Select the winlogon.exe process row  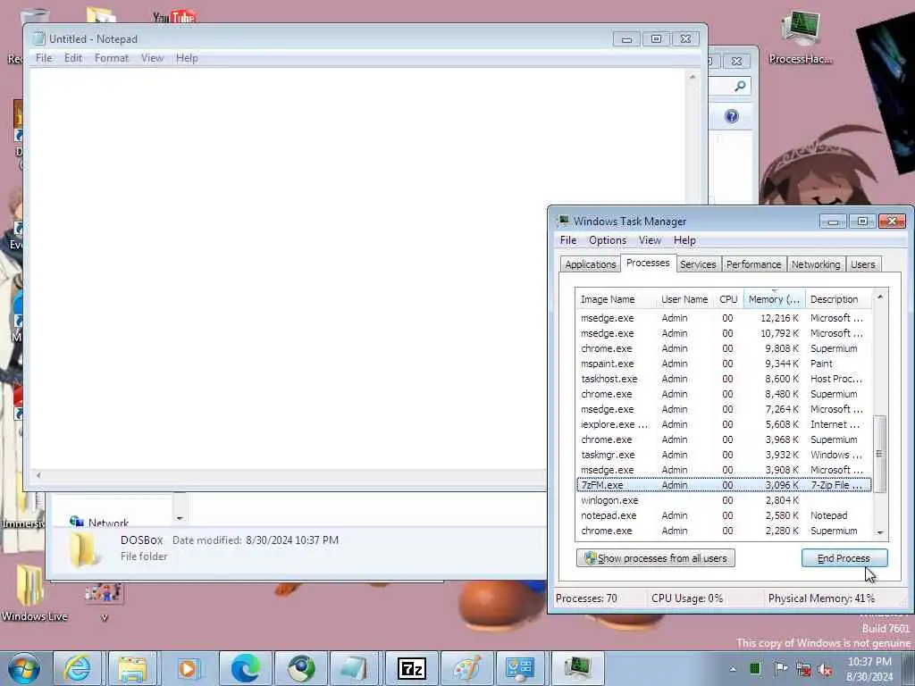724,500
